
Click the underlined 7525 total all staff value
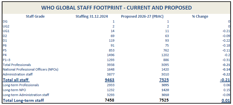coord(164,80)
